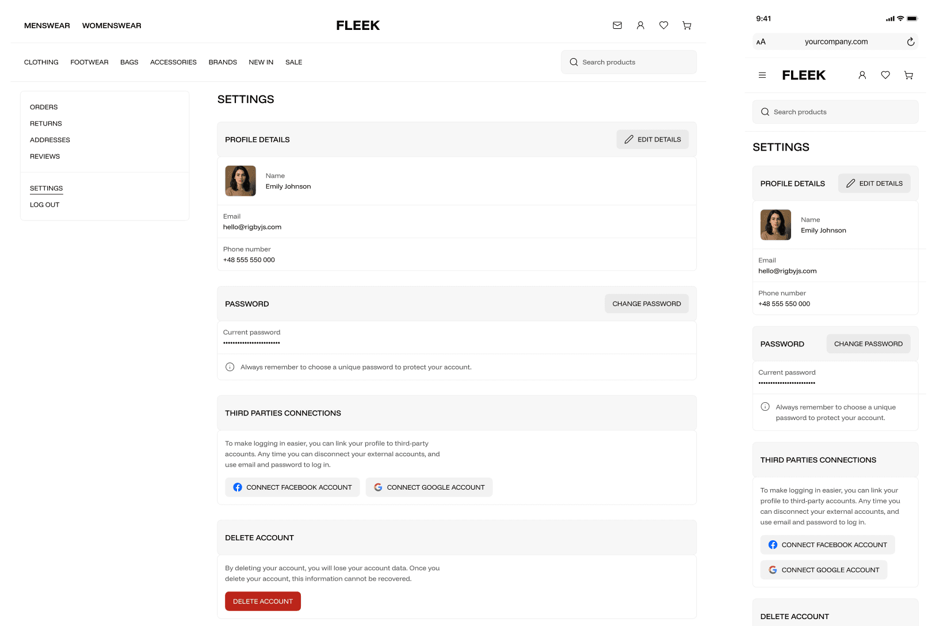The height and width of the screenshot is (626, 932).
Task: Click the 9:41 clock in mobile status bar
Action: pos(763,18)
